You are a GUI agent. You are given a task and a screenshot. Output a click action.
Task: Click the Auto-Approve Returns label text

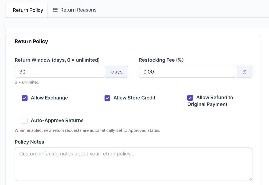pos(57,120)
